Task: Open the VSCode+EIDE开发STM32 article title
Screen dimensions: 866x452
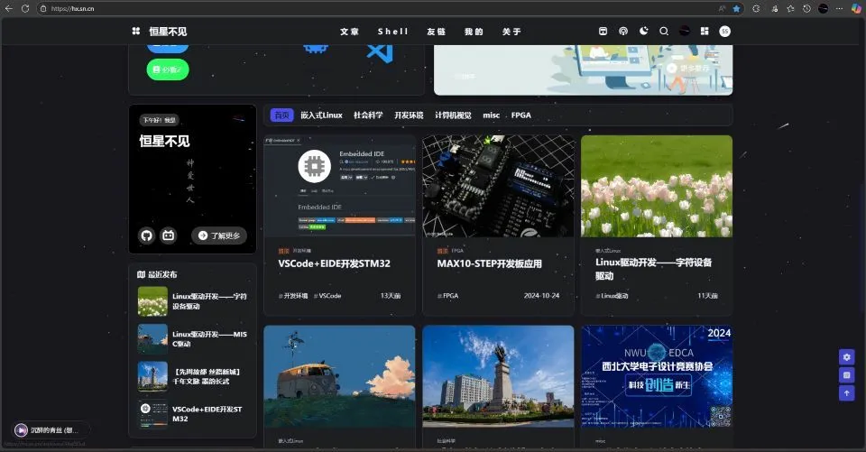Action: click(334, 263)
